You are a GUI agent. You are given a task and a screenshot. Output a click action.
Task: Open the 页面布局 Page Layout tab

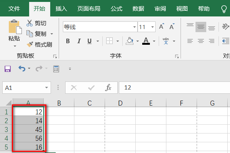89,9
